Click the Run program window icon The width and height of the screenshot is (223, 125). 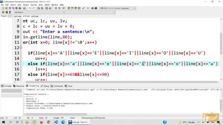click(x=72, y=8)
